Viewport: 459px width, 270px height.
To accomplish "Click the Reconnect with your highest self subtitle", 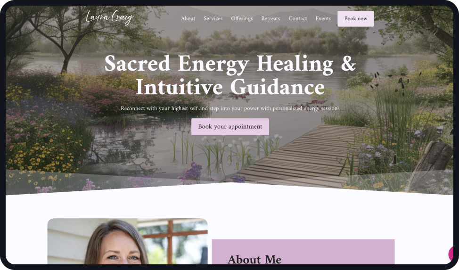I will point(230,108).
